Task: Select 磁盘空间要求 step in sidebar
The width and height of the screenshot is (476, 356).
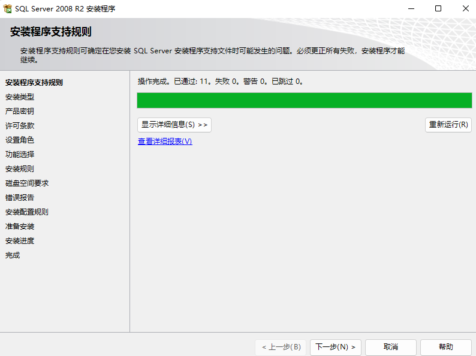Action: click(x=27, y=183)
